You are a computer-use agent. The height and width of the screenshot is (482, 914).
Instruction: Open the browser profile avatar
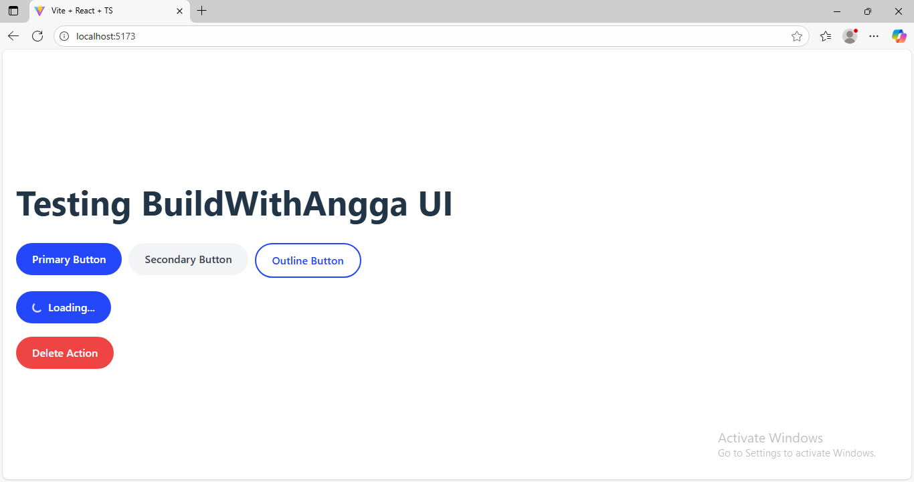pos(850,36)
